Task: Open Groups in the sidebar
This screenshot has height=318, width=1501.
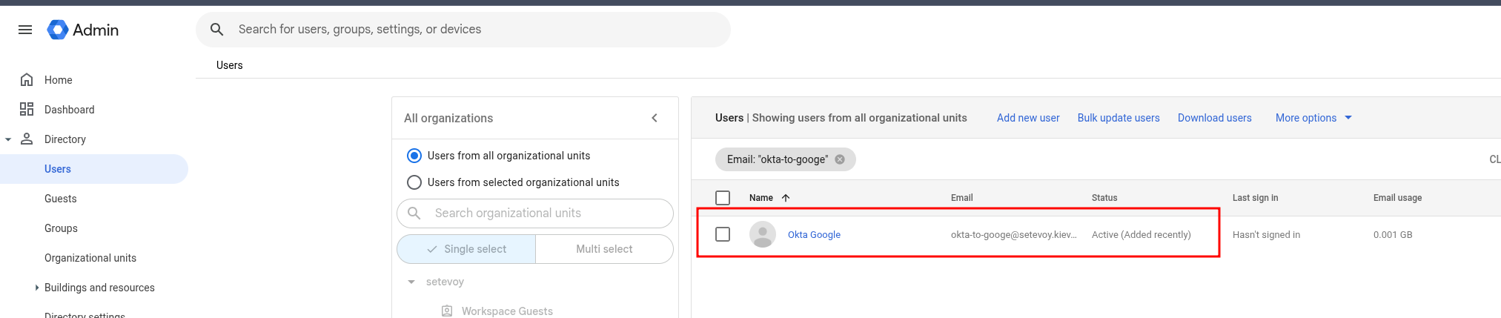Action: (x=61, y=228)
